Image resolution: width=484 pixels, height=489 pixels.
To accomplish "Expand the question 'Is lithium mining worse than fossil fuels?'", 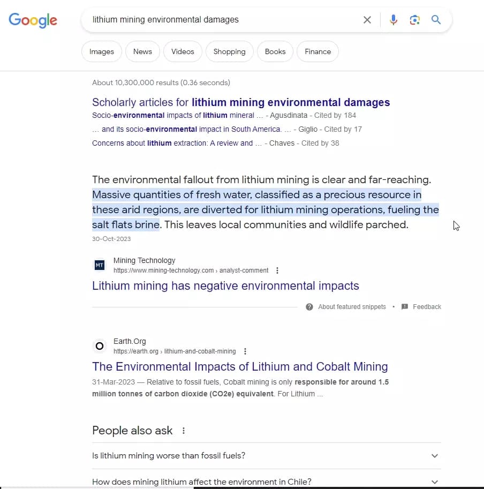I will 434,456.
